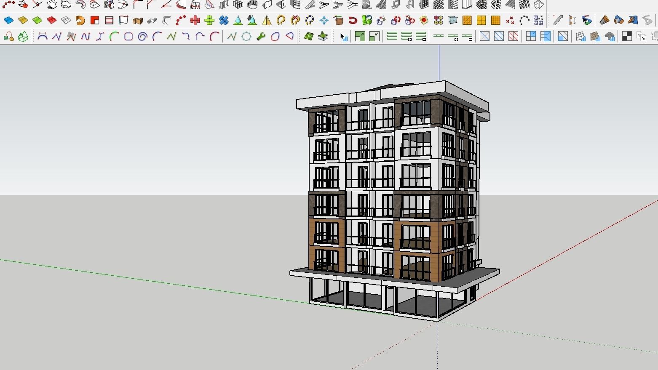658x370 pixels.
Task: Click the green wireframe polyhedron icon
Action: (23, 37)
